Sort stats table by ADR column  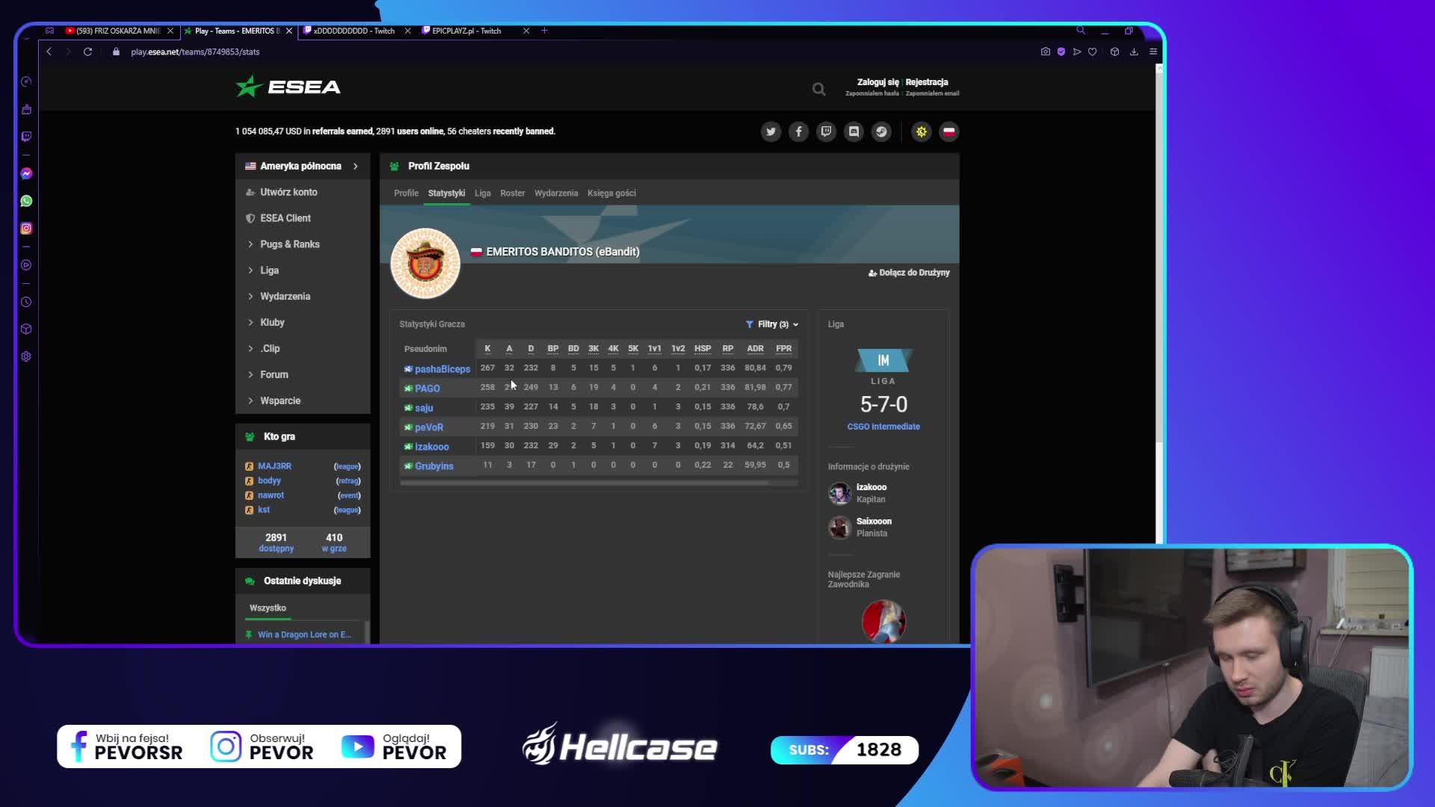click(755, 349)
